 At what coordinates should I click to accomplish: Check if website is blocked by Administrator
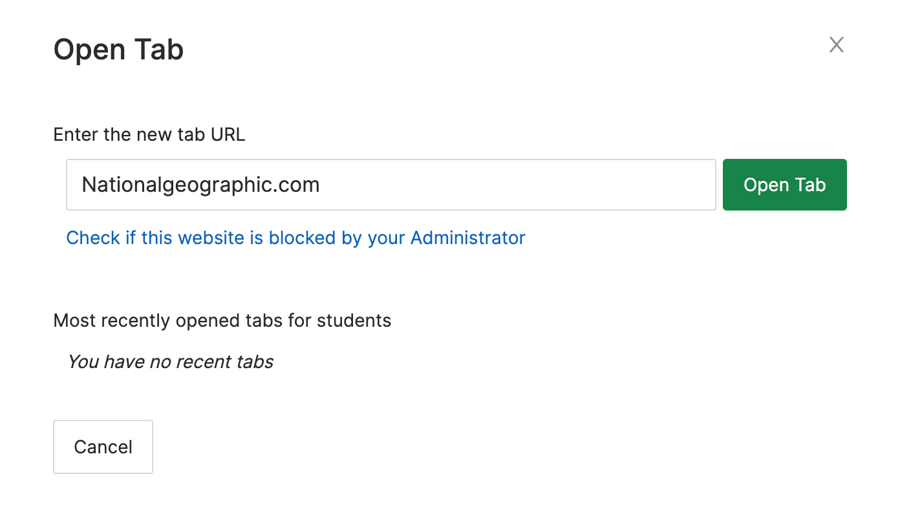coord(295,238)
